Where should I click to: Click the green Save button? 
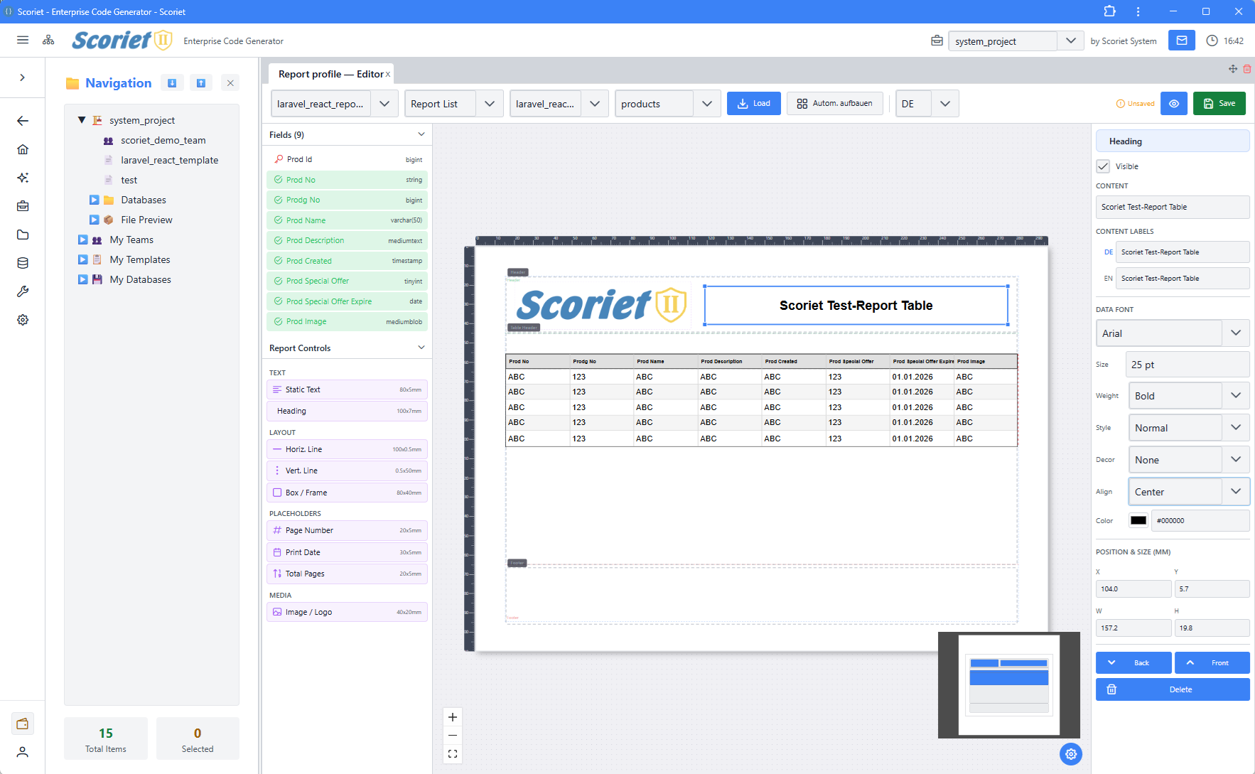(x=1219, y=104)
